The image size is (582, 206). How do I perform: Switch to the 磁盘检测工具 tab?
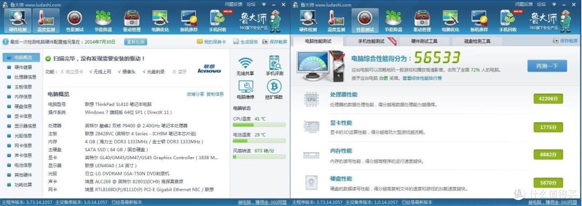point(477,41)
